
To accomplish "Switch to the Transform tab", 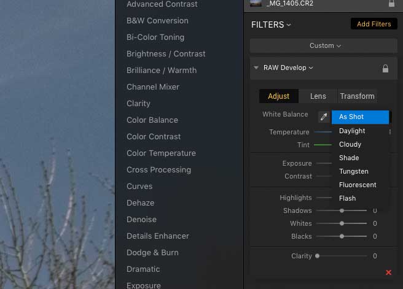I will (358, 96).
